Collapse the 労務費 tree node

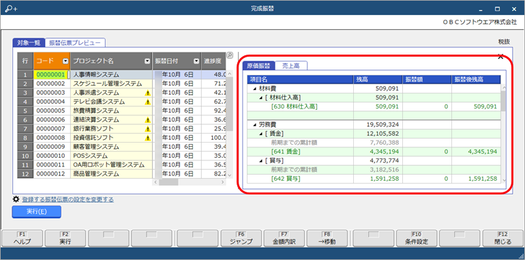coord(255,125)
